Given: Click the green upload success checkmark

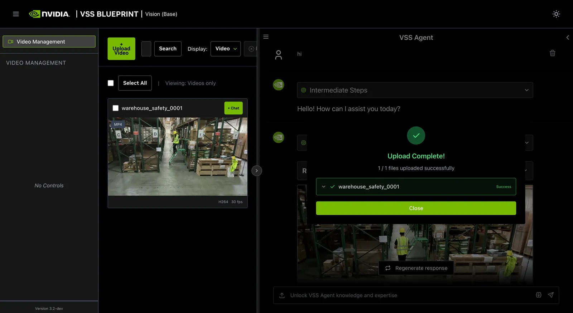Looking at the screenshot, I should pos(416,136).
